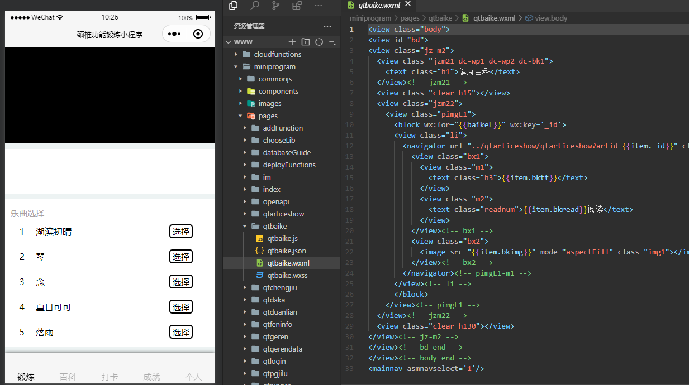Viewport: 689px width, 385px height.
Task: Open the Source Control branch icon
Action: coord(276,6)
